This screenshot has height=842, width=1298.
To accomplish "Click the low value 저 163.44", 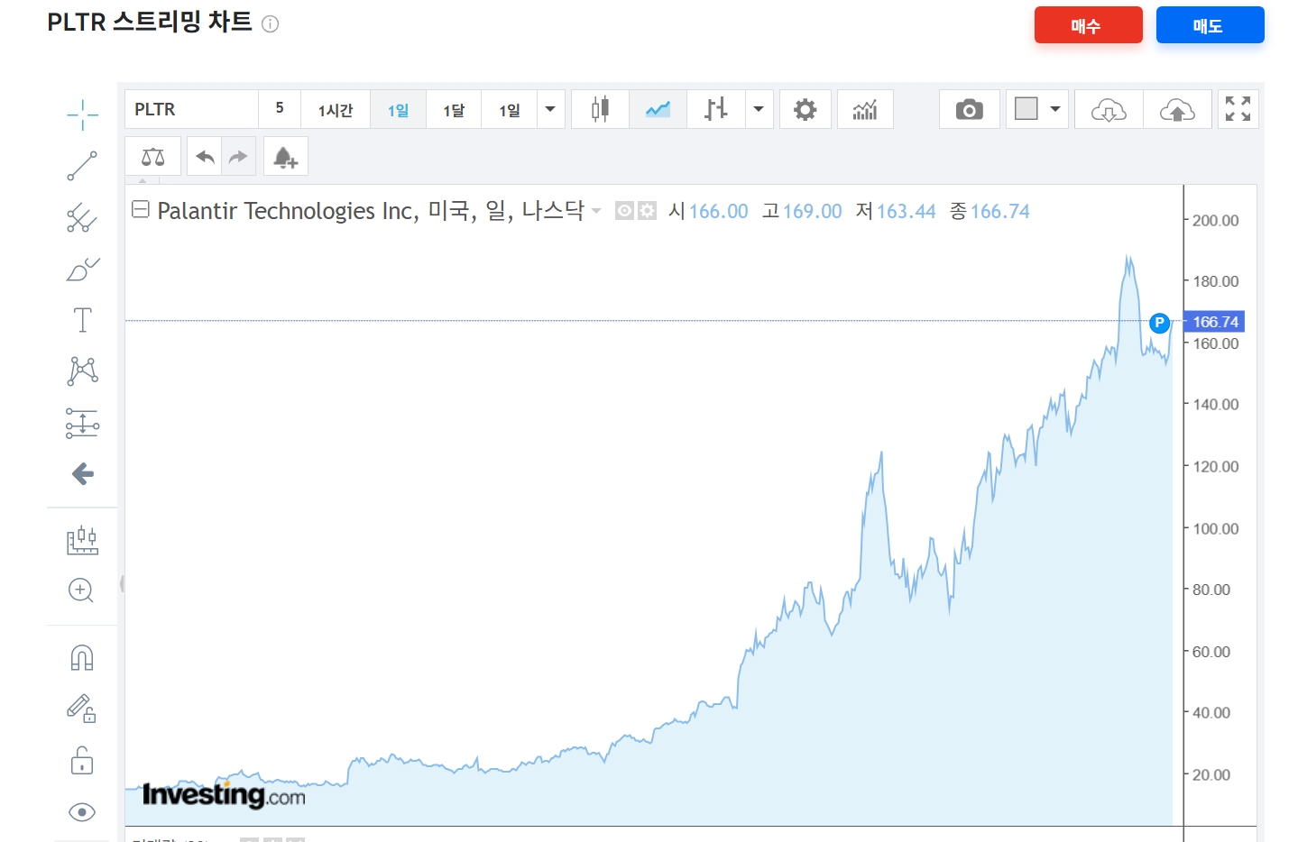I will 896,211.
